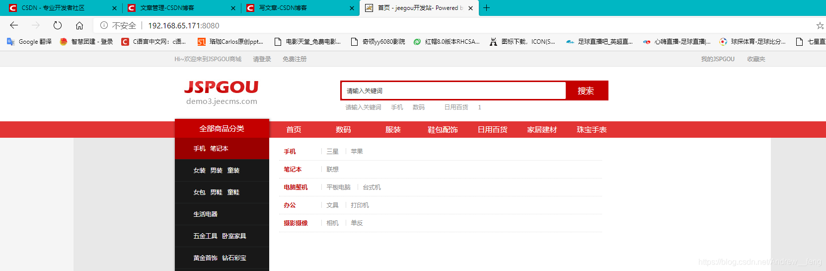This screenshot has width=826, height=271.
Task: Click 平板电脑 under 电脑整机
Action: (338, 187)
